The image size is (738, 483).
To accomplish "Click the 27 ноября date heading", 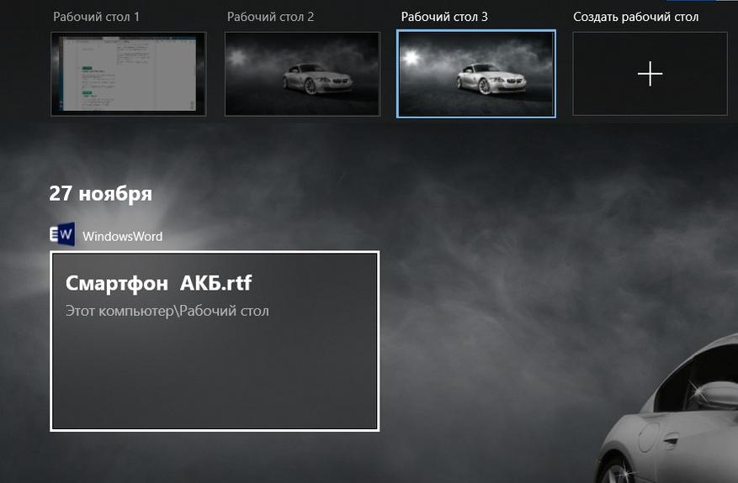I will tap(101, 193).
